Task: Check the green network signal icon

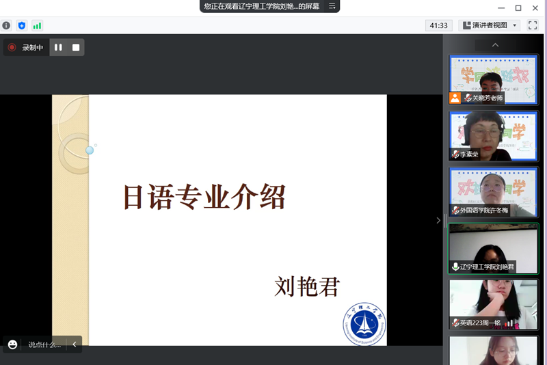Action: pos(37,25)
